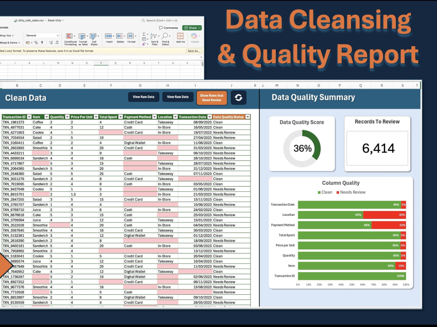Open the Item column filter dropdown

[x=47, y=117]
